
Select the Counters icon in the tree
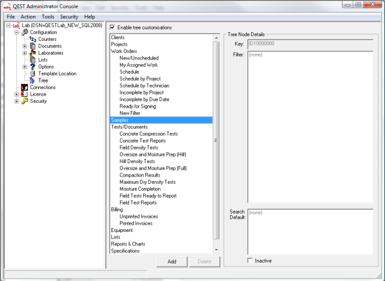pos(34,39)
